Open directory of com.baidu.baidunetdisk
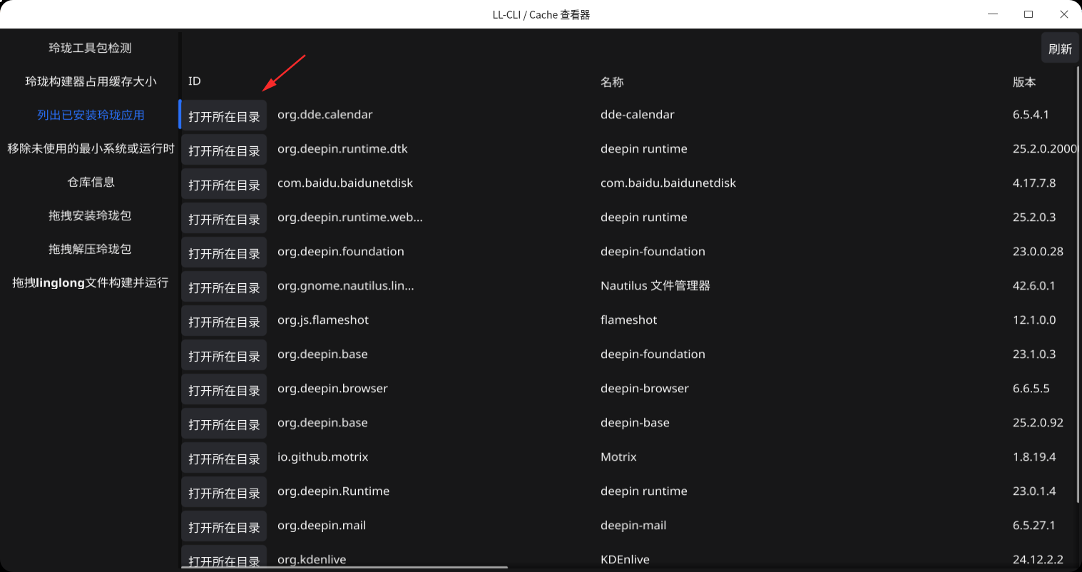 [224, 184]
